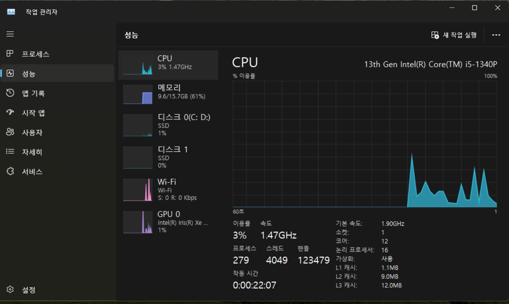Open 설정 label at sidebar bottom
This screenshot has height=304, width=509.
[x=29, y=290]
